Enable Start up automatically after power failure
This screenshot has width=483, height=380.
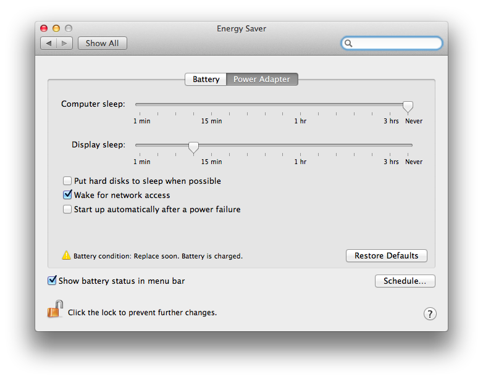[67, 209]
